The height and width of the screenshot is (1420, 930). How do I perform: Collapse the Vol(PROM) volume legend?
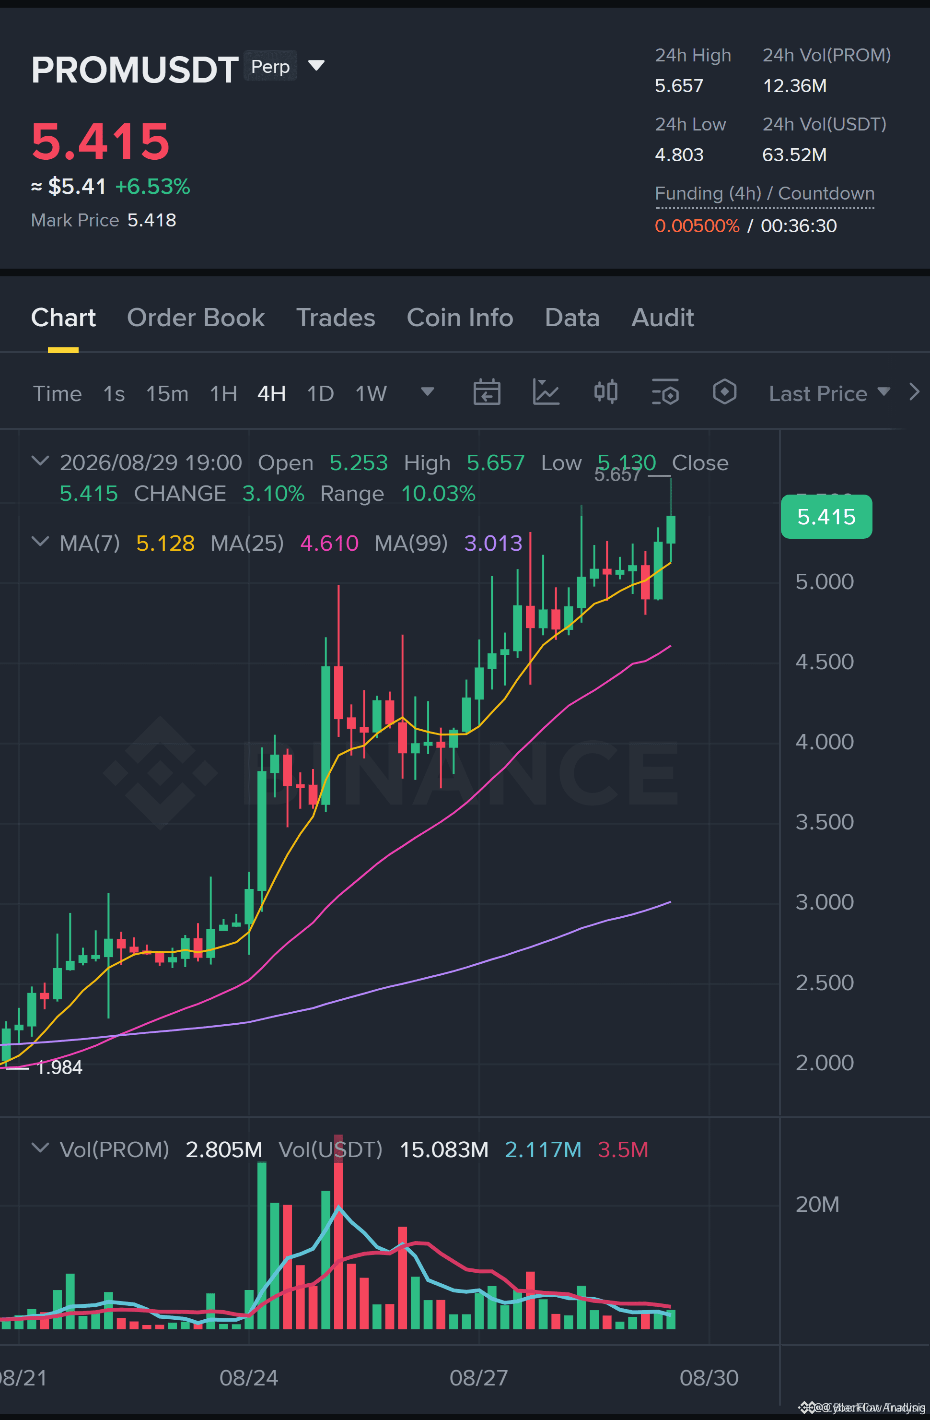(x=40, y=1148)
